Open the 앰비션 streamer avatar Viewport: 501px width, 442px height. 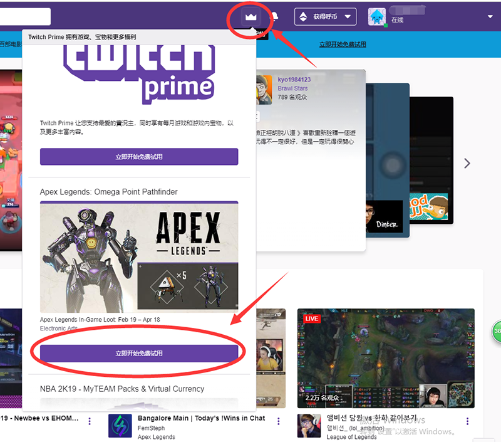309,426
